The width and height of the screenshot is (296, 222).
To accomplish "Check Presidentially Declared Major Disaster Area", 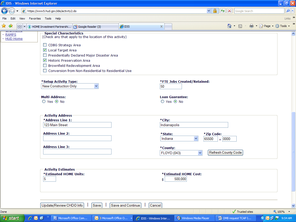I will pos(45,55).
